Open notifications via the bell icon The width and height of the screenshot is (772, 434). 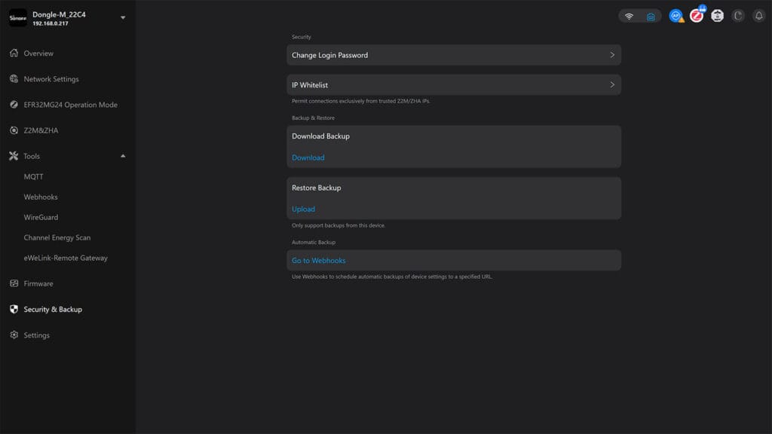758,15
